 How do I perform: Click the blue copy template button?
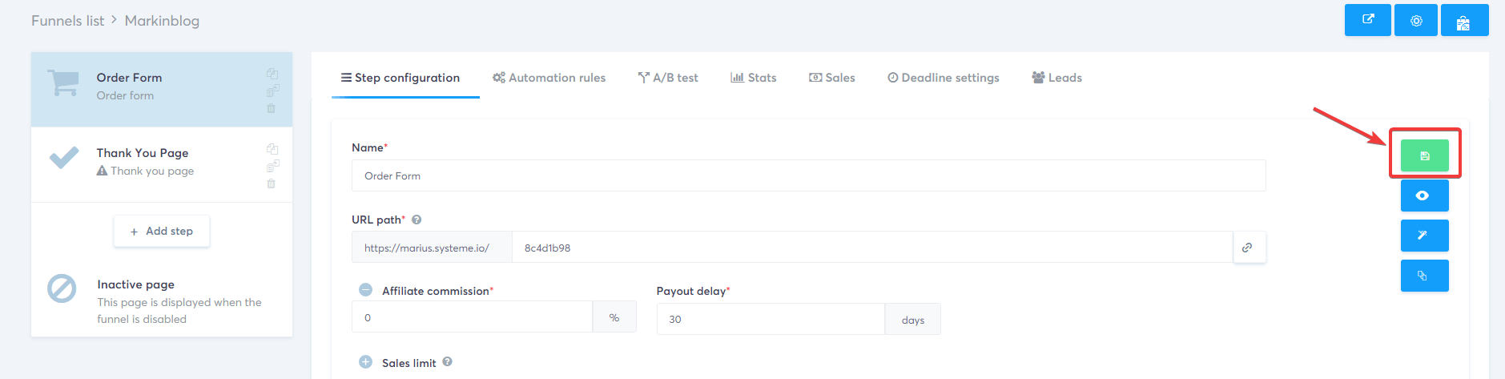coord(1424,276)
